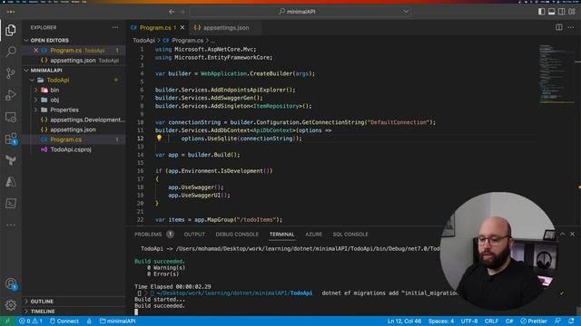Maximize the terminal panel size
The height and width of the screenshot is (326, 581).
point(562,234)
